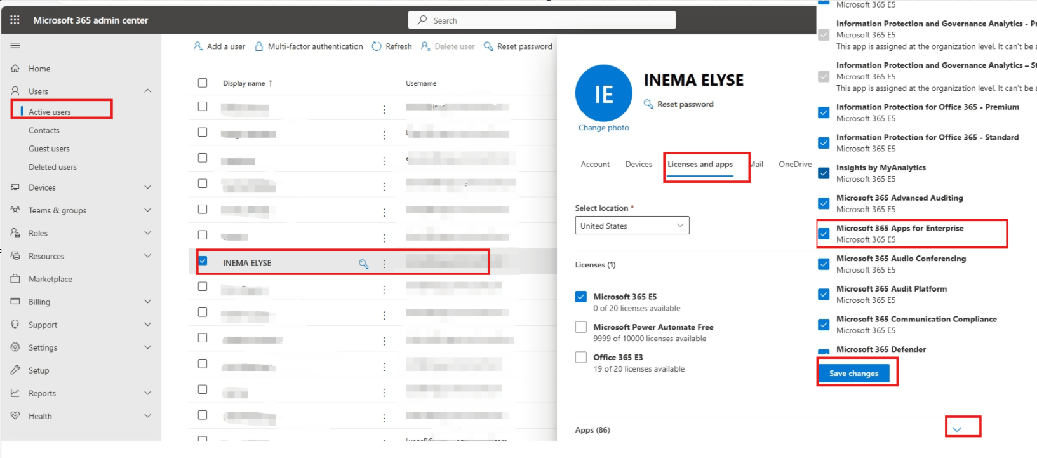Viewport: 1037px width, 458px height.
Task: Open Contacts in sidebar
Action: 44,130
